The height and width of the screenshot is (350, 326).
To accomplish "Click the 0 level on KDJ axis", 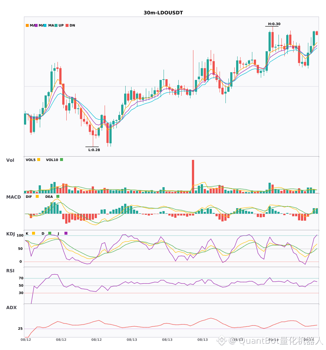I will (x=21, y=262).
